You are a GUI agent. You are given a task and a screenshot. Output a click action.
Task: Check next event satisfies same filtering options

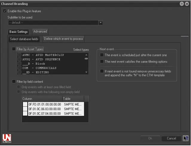tap(102, 61)
